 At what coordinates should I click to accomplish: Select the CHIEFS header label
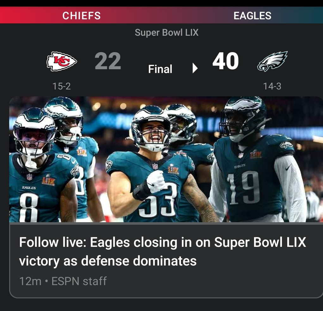(x=82, y=15)
